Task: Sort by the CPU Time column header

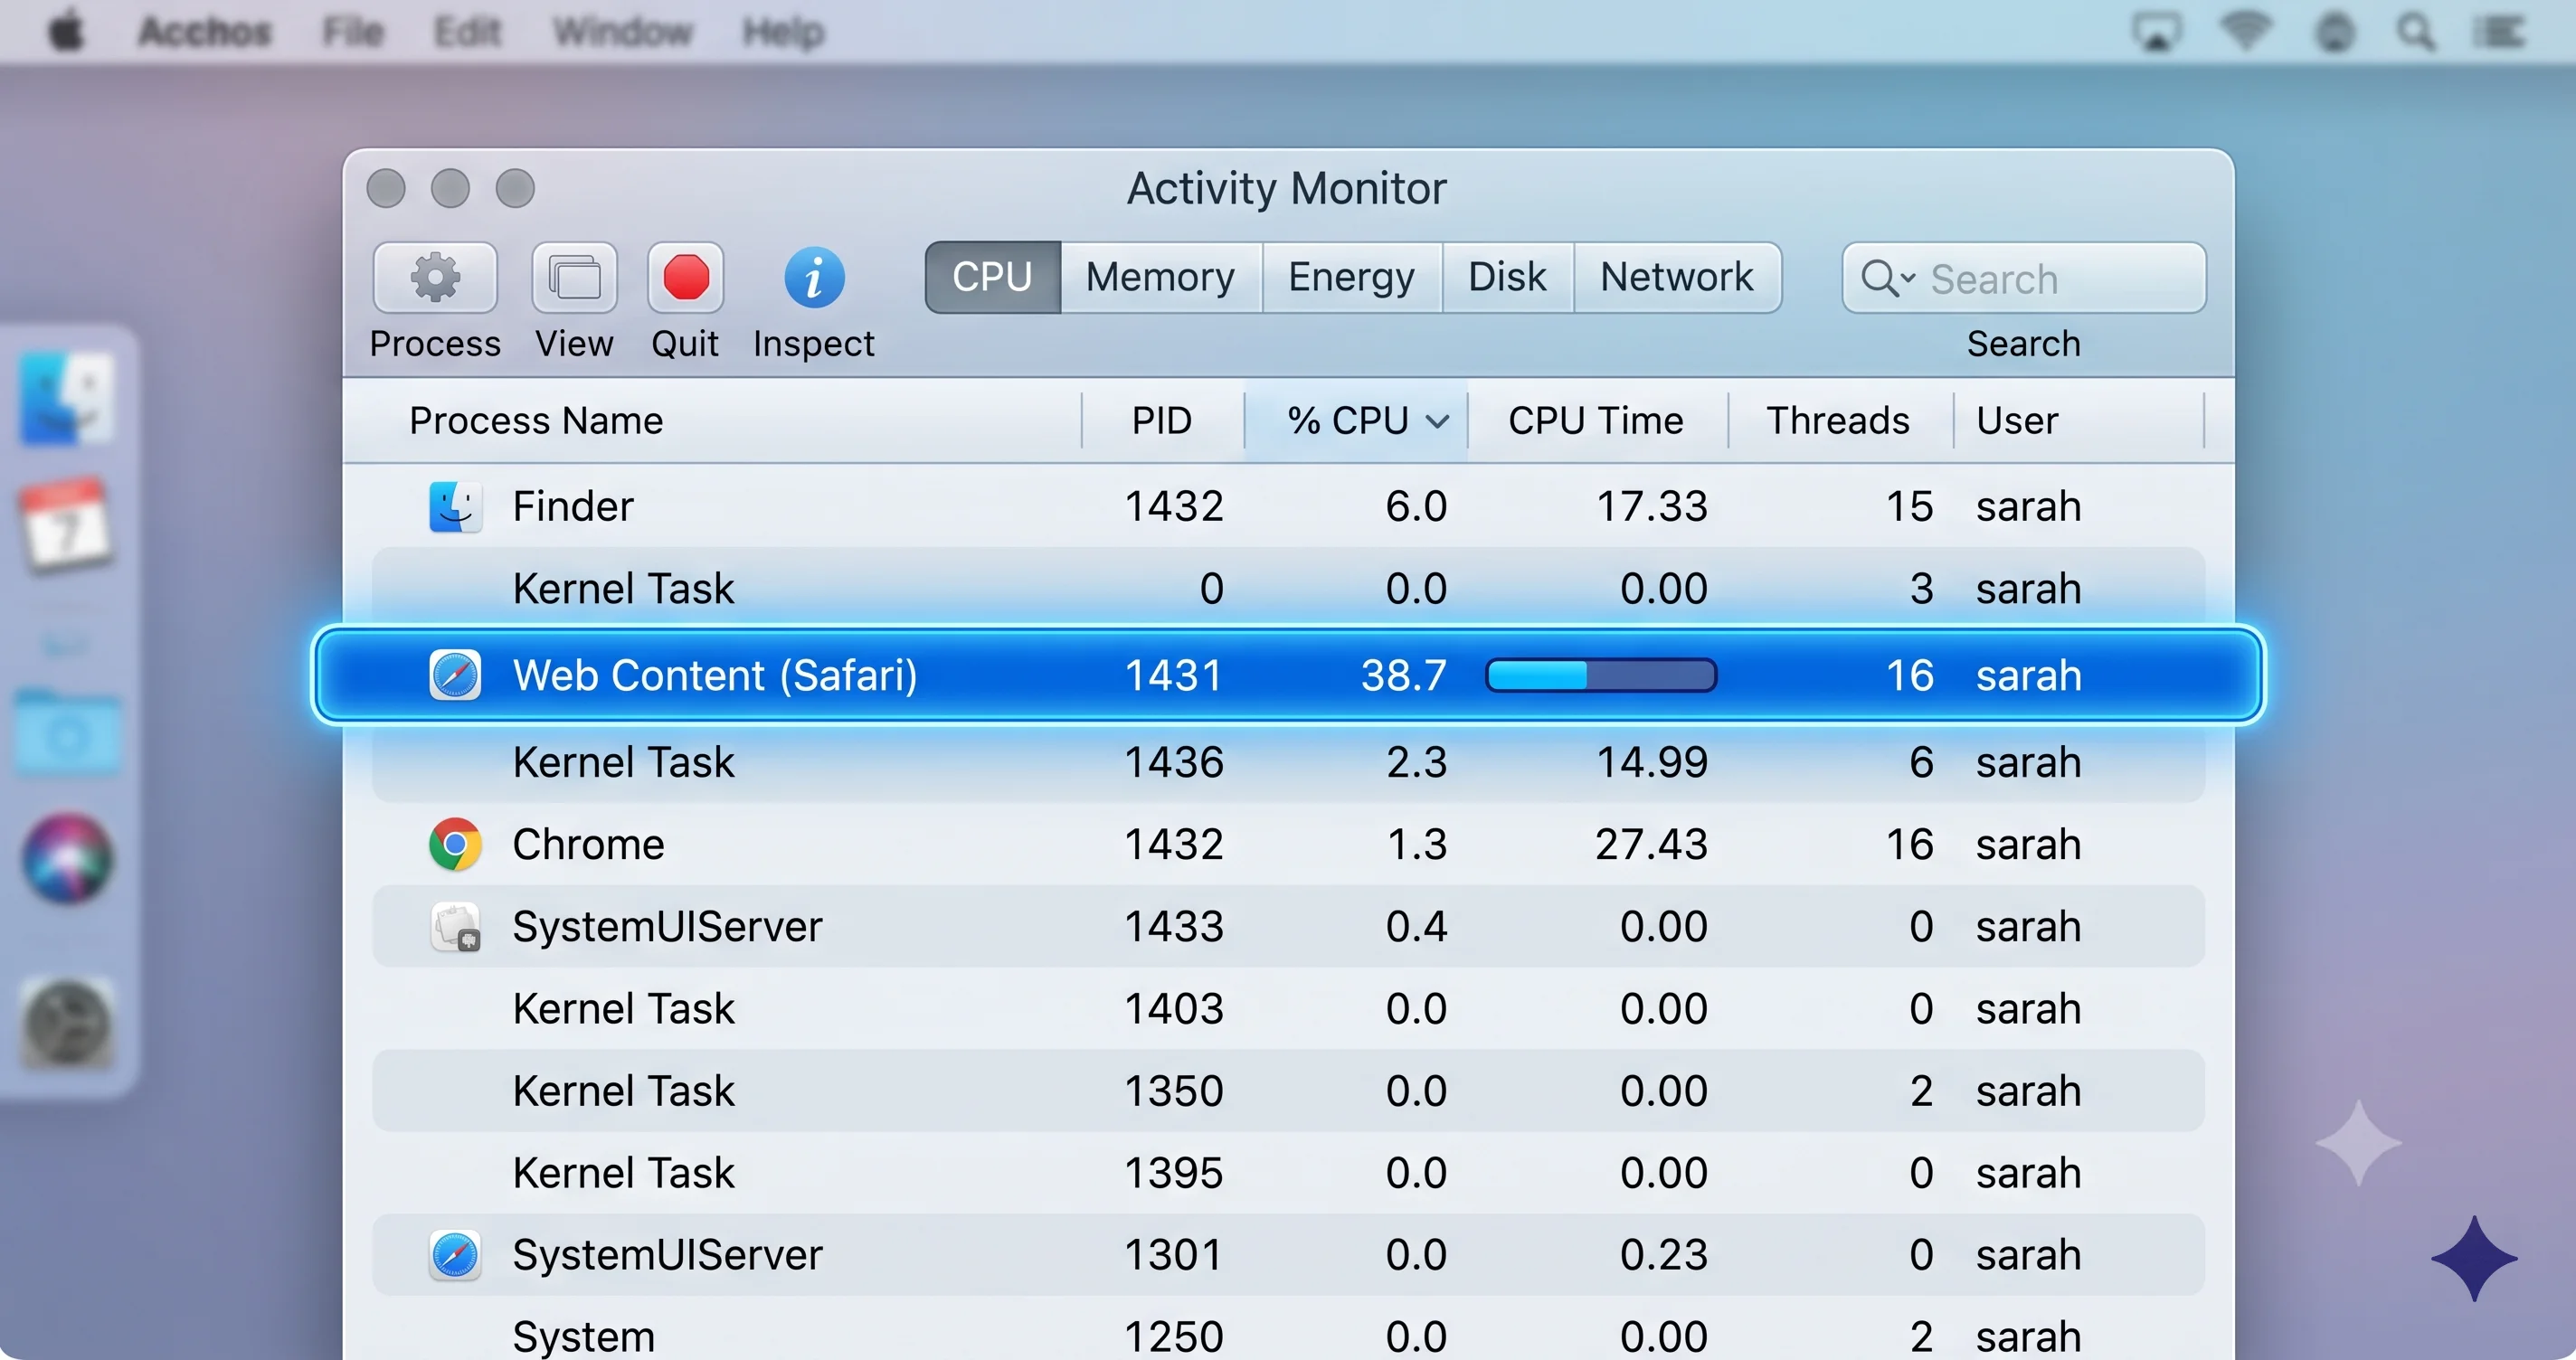Action: 1597,421
